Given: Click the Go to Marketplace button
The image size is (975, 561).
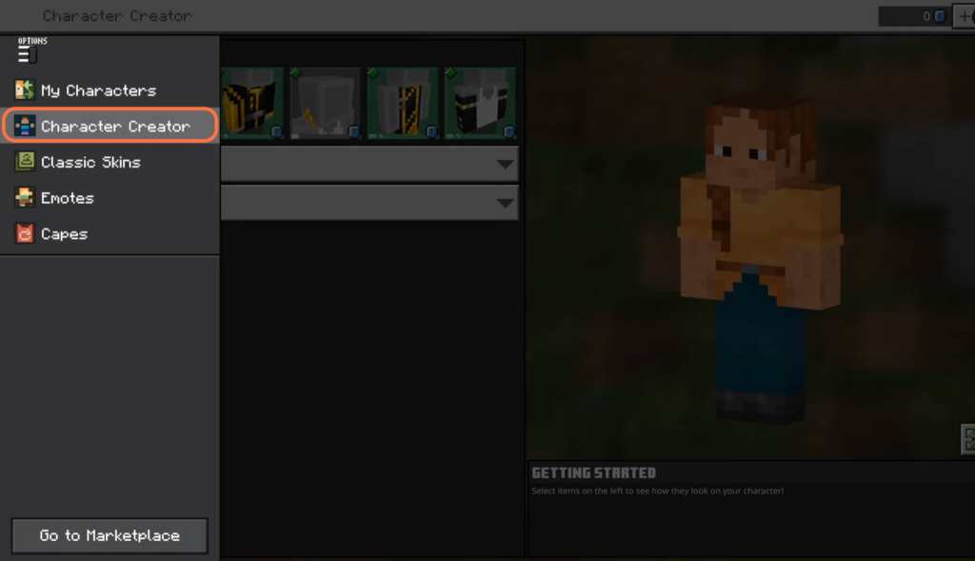Looking at the screenshot, I should click(109, 535).
